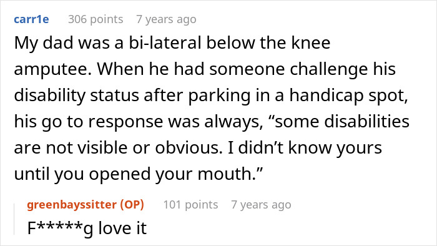The image size is (437, 246).
Task: Open greenbayssitter's user profile
Action: click(x=72, y=205)
